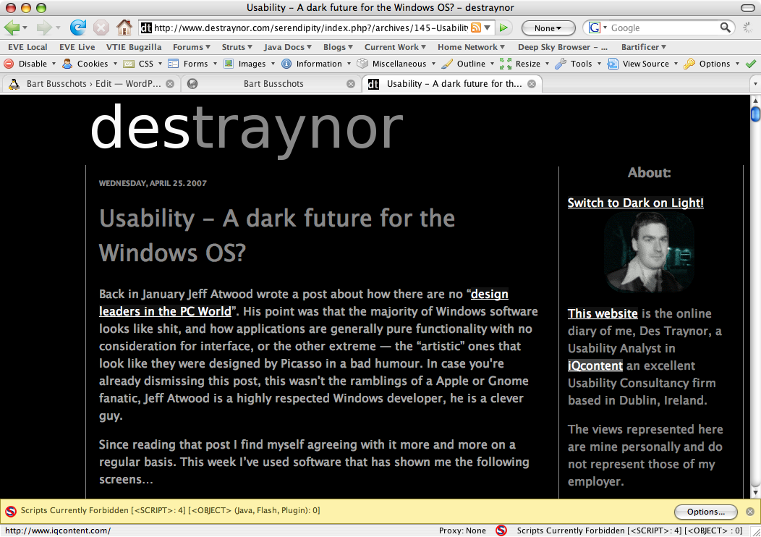Click the scrollbar down arrow
Screen dimensions: 761x537
click(755, 492)
